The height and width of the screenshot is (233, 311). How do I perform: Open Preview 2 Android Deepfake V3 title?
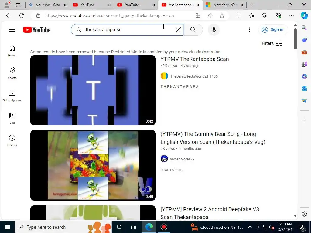(210, 213)
